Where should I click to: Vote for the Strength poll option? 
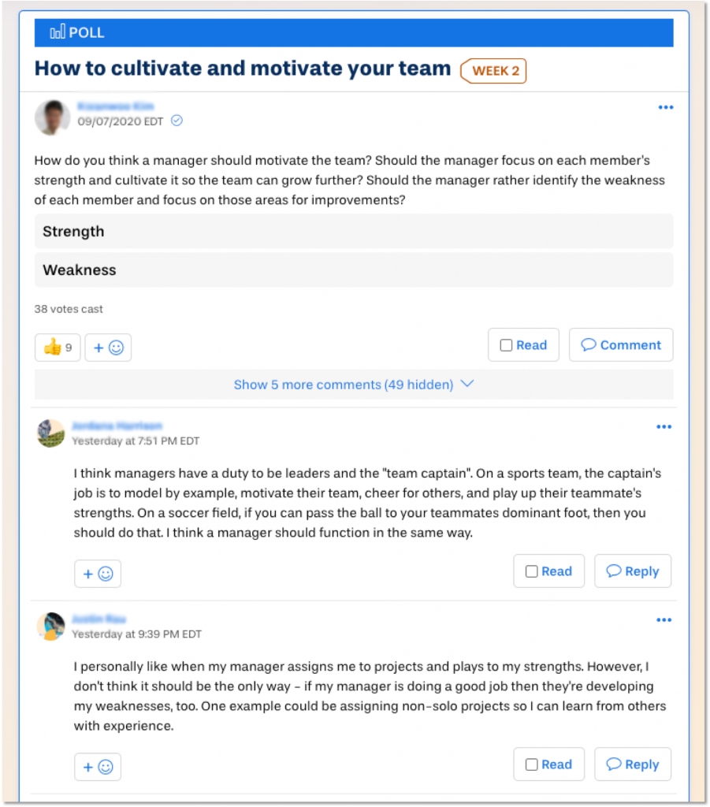(x=354, y=231)
